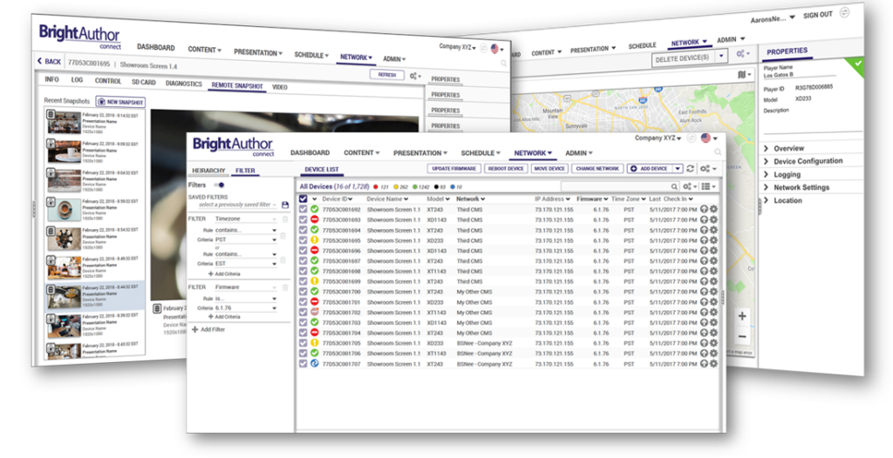Save current filter with floppy disk icon
893x458 pixels.
[285, 205]
